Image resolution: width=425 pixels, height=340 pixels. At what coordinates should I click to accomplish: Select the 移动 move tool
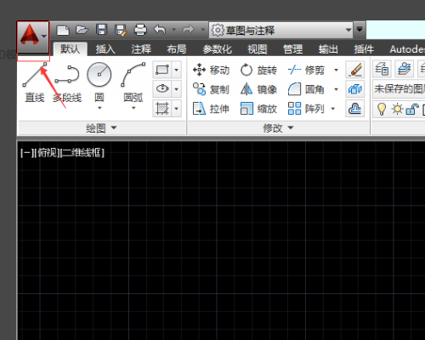211,70
